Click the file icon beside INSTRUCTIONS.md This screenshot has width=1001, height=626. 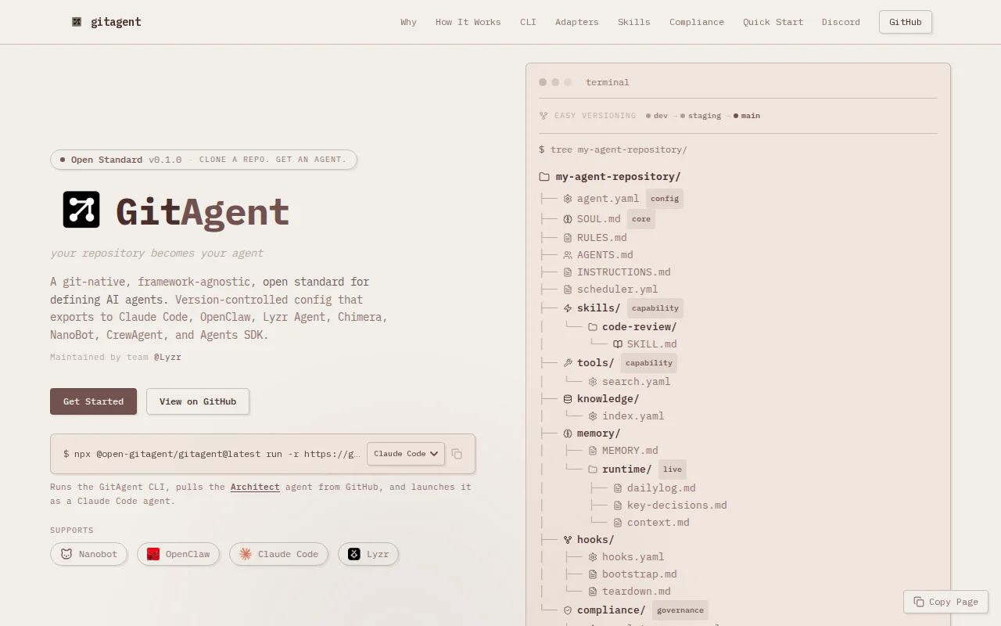tap(568, 272)
